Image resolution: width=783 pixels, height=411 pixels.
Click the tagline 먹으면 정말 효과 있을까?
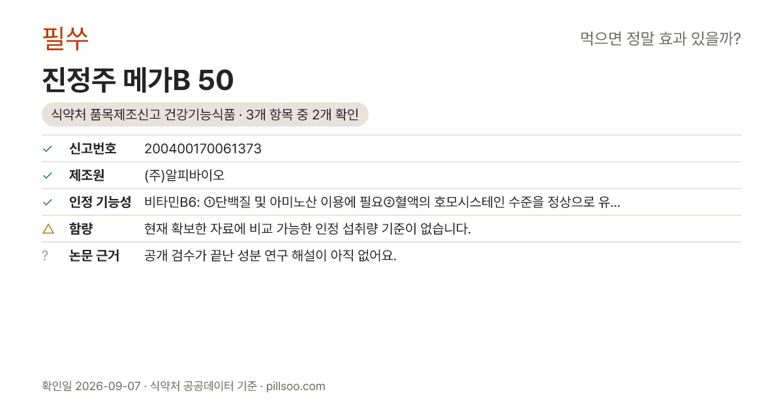660,38
